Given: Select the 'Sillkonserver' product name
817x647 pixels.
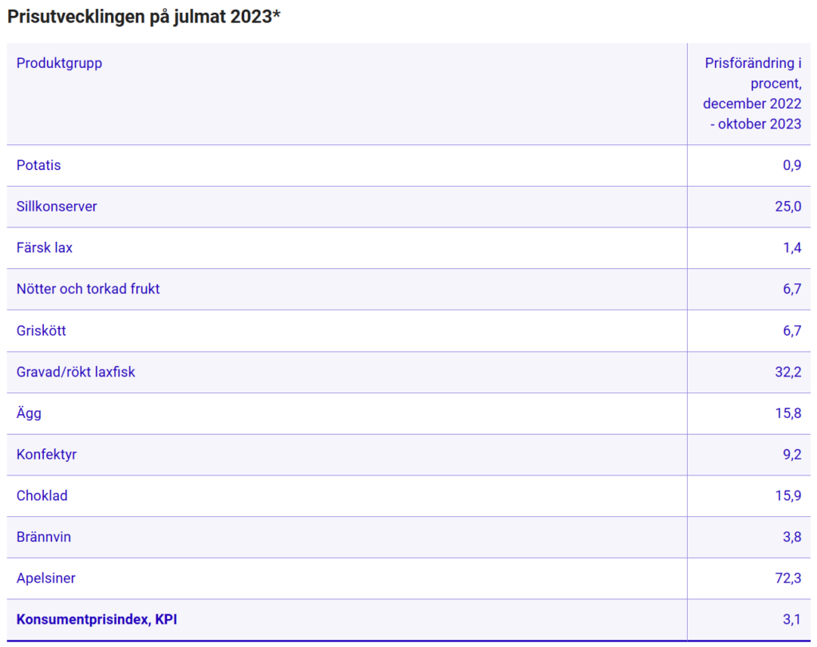Looking at the screenshot, I should 57,207.
